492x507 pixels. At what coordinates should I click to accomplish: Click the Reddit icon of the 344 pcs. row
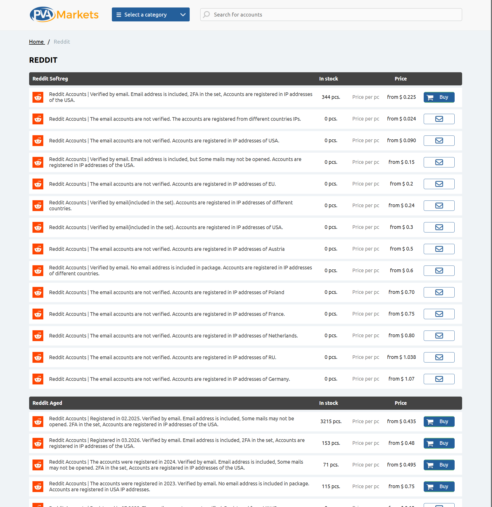[x=38, y=97]
